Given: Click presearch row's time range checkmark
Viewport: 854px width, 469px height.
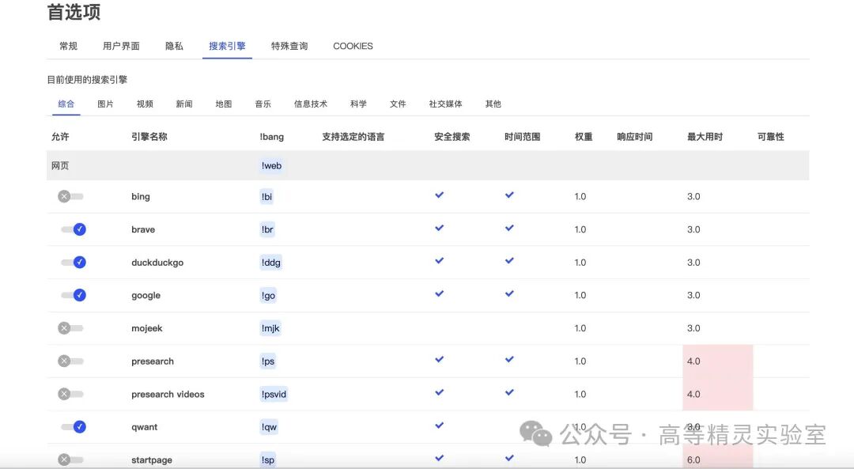Looking at the screenshot, I should (509, 360).
